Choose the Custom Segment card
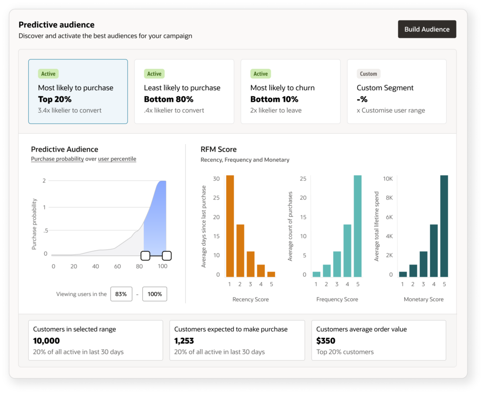 [x=396, y=92]
